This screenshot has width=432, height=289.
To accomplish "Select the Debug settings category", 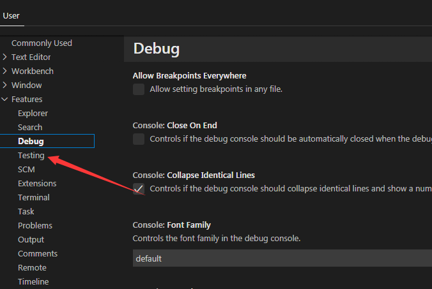I will [x=31, y=142].
